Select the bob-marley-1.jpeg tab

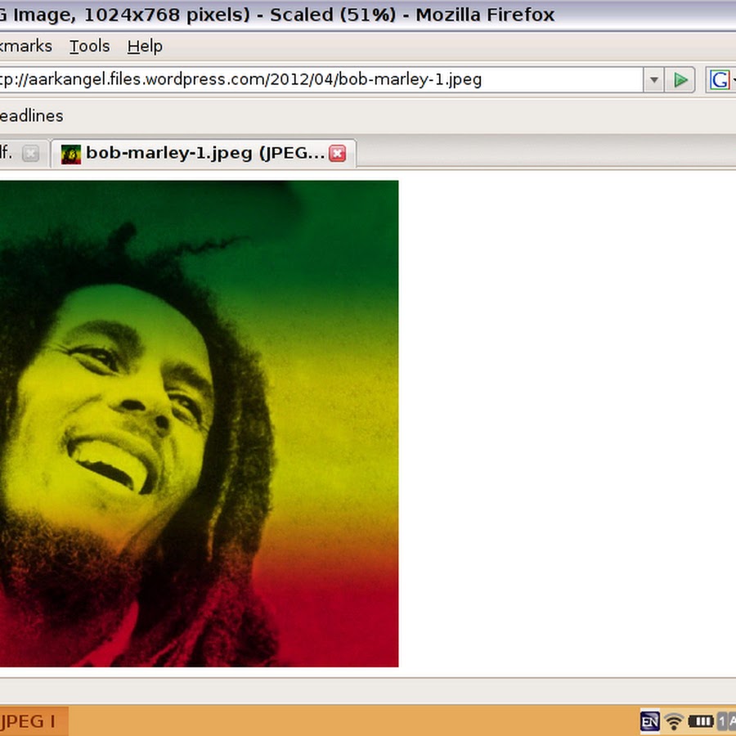click(204, 153)
